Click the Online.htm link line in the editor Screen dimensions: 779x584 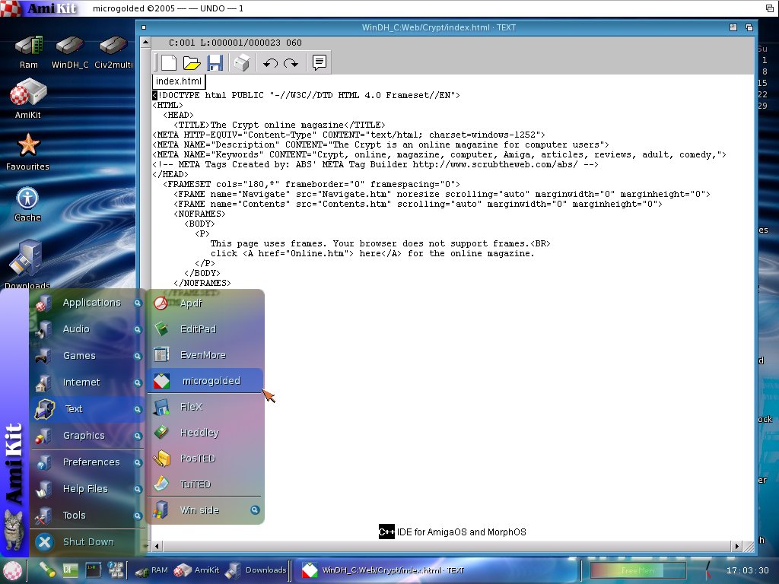coord(372,254)
